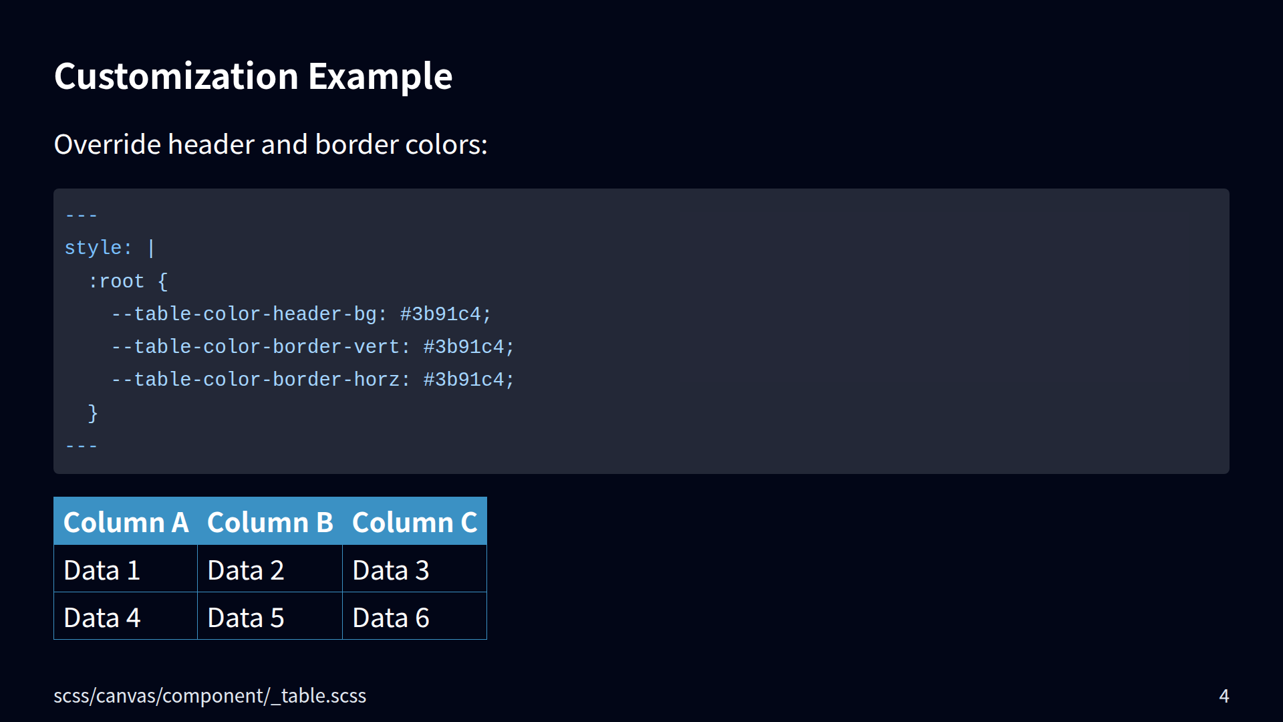Click the scss/canvas/component/_table.scss footer text

(210, 696)
